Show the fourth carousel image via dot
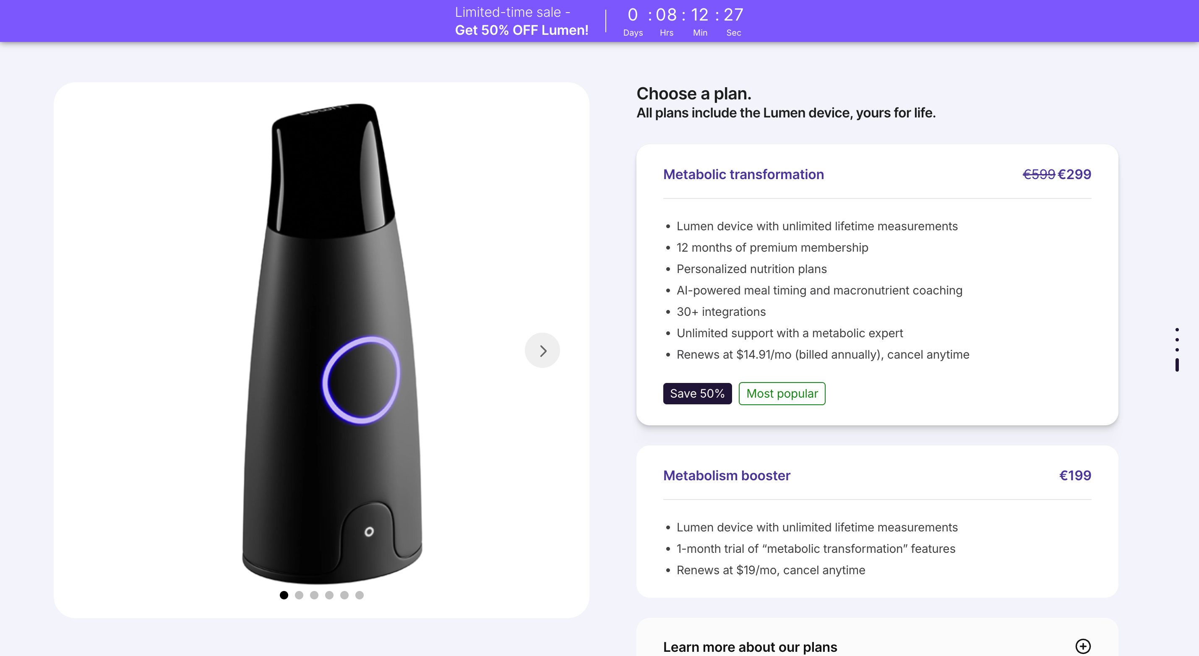The image size is (1199, 656). coord(329,595)
